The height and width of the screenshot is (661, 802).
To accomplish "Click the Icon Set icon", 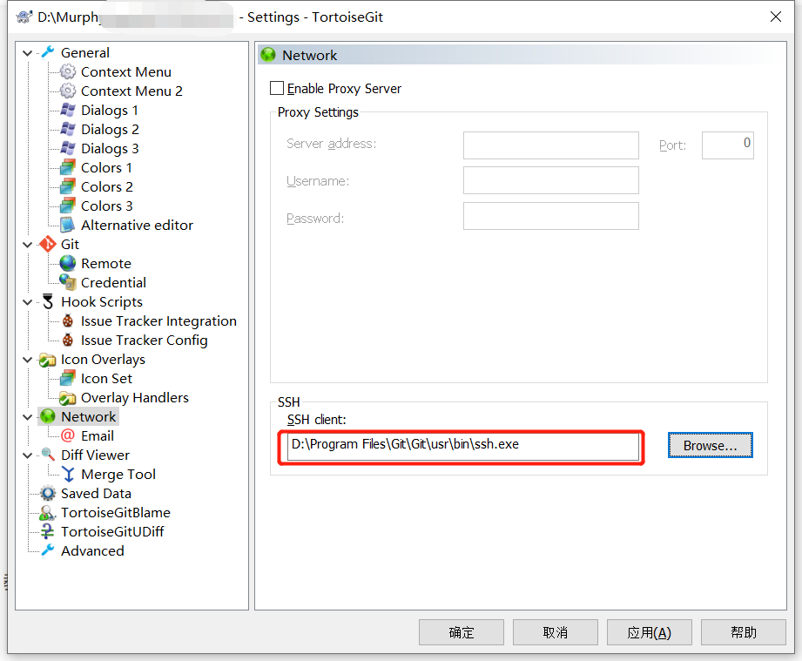I will (x=68, y=379).
